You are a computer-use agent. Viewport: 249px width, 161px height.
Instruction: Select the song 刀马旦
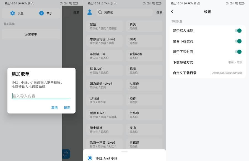coord(105,100)
